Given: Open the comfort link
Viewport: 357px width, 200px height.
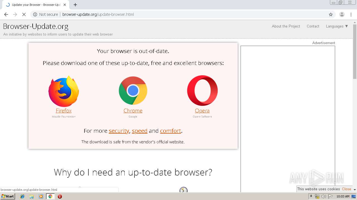Looking at the screenshot, I should 171,131.
